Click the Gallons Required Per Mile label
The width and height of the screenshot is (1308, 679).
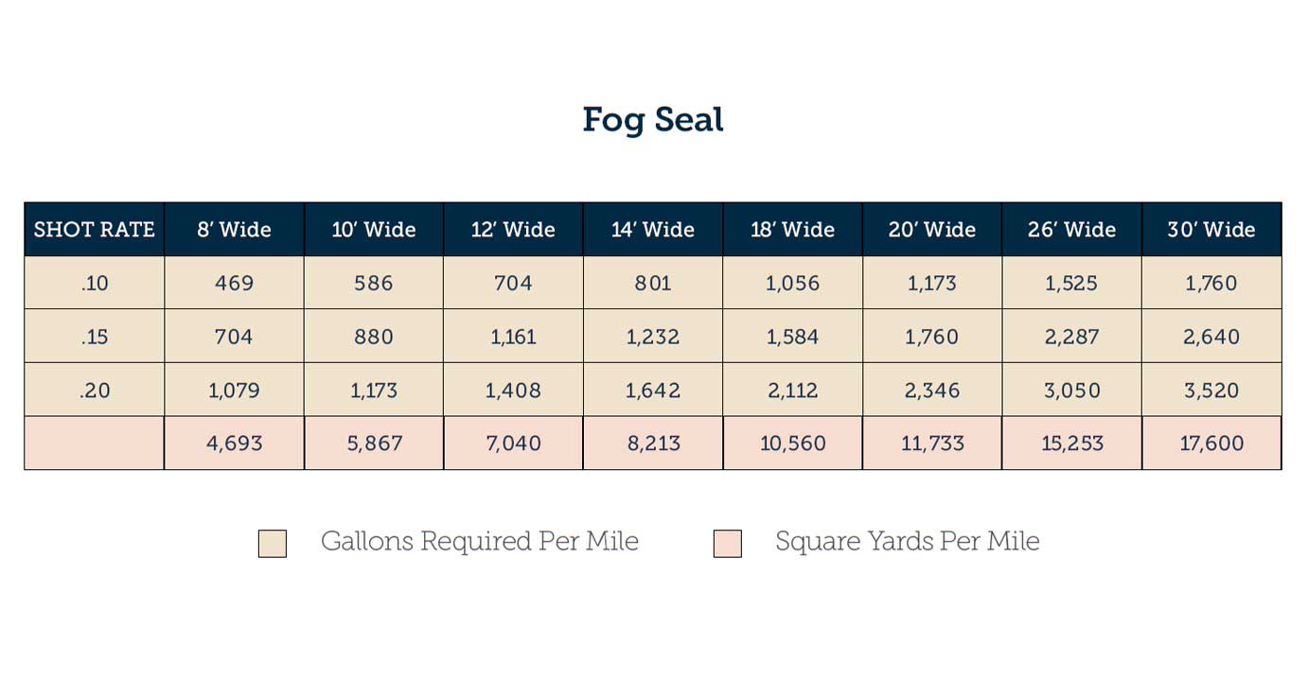480,542
